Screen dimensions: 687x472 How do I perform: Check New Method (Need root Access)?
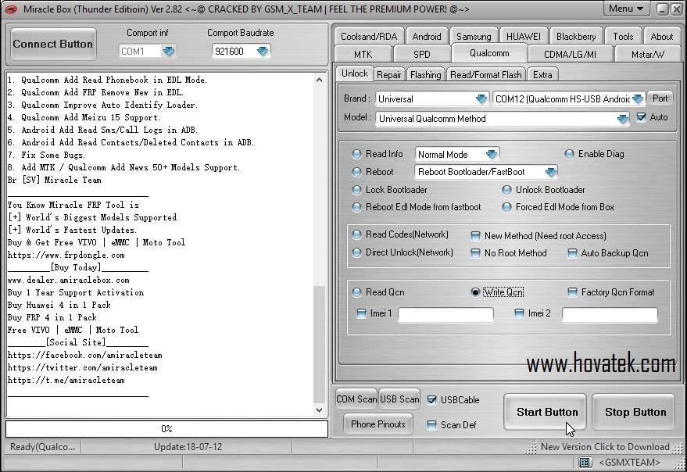475,235
